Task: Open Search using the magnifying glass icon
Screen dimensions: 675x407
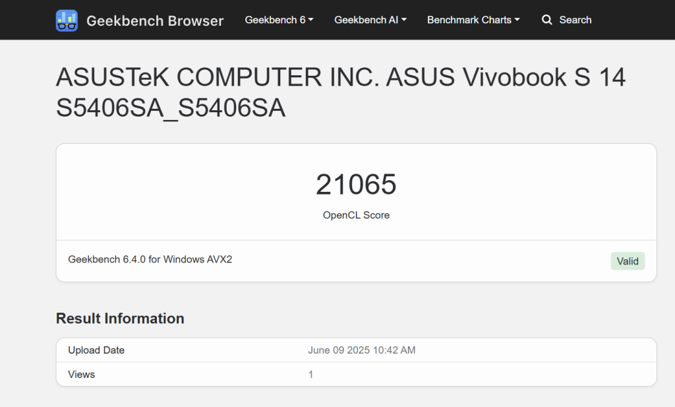Action: [546, 20]
